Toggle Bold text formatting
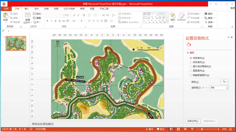 47,21
